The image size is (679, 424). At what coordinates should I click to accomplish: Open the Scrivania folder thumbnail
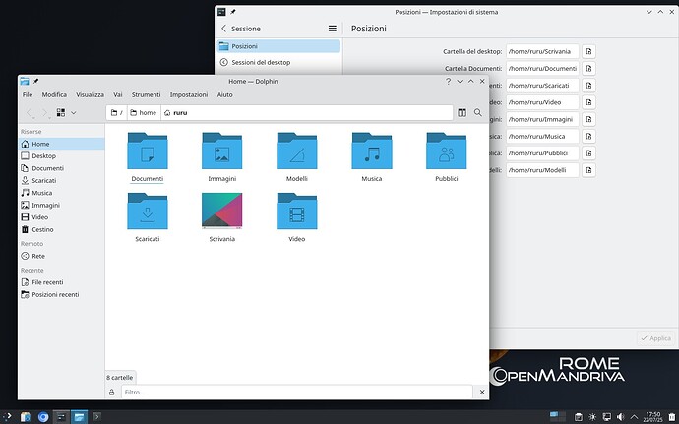(222, 212)
